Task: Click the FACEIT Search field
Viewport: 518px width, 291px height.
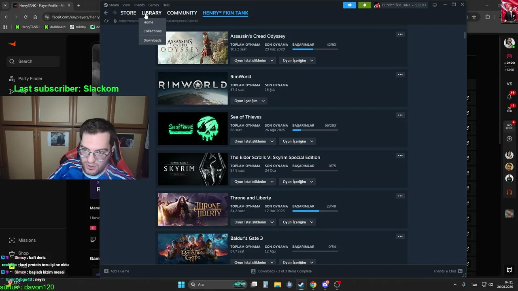Action: (33, 61)
